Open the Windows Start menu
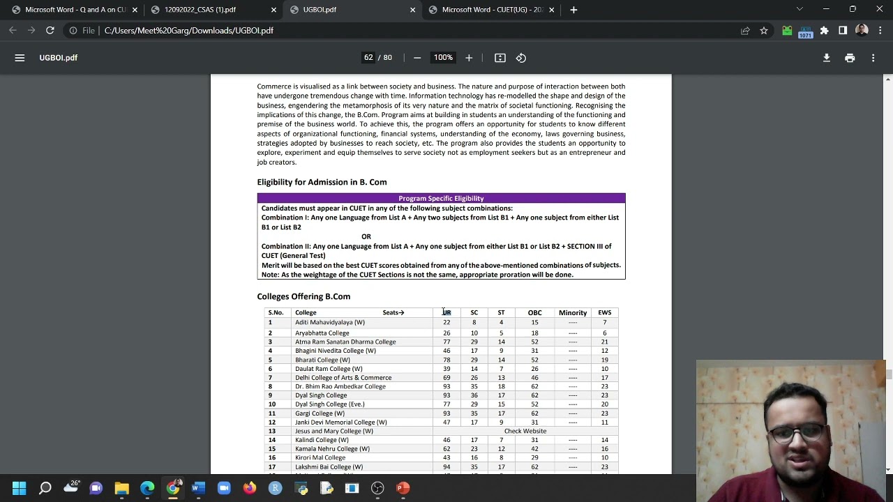The width and height of the screenshot is (893, 502). click(x=19, y=488)
